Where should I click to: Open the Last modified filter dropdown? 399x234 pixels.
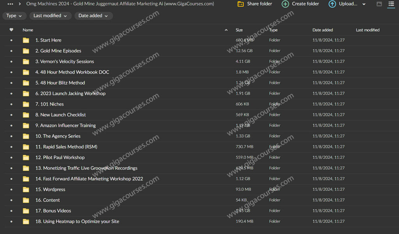point(50,16)
